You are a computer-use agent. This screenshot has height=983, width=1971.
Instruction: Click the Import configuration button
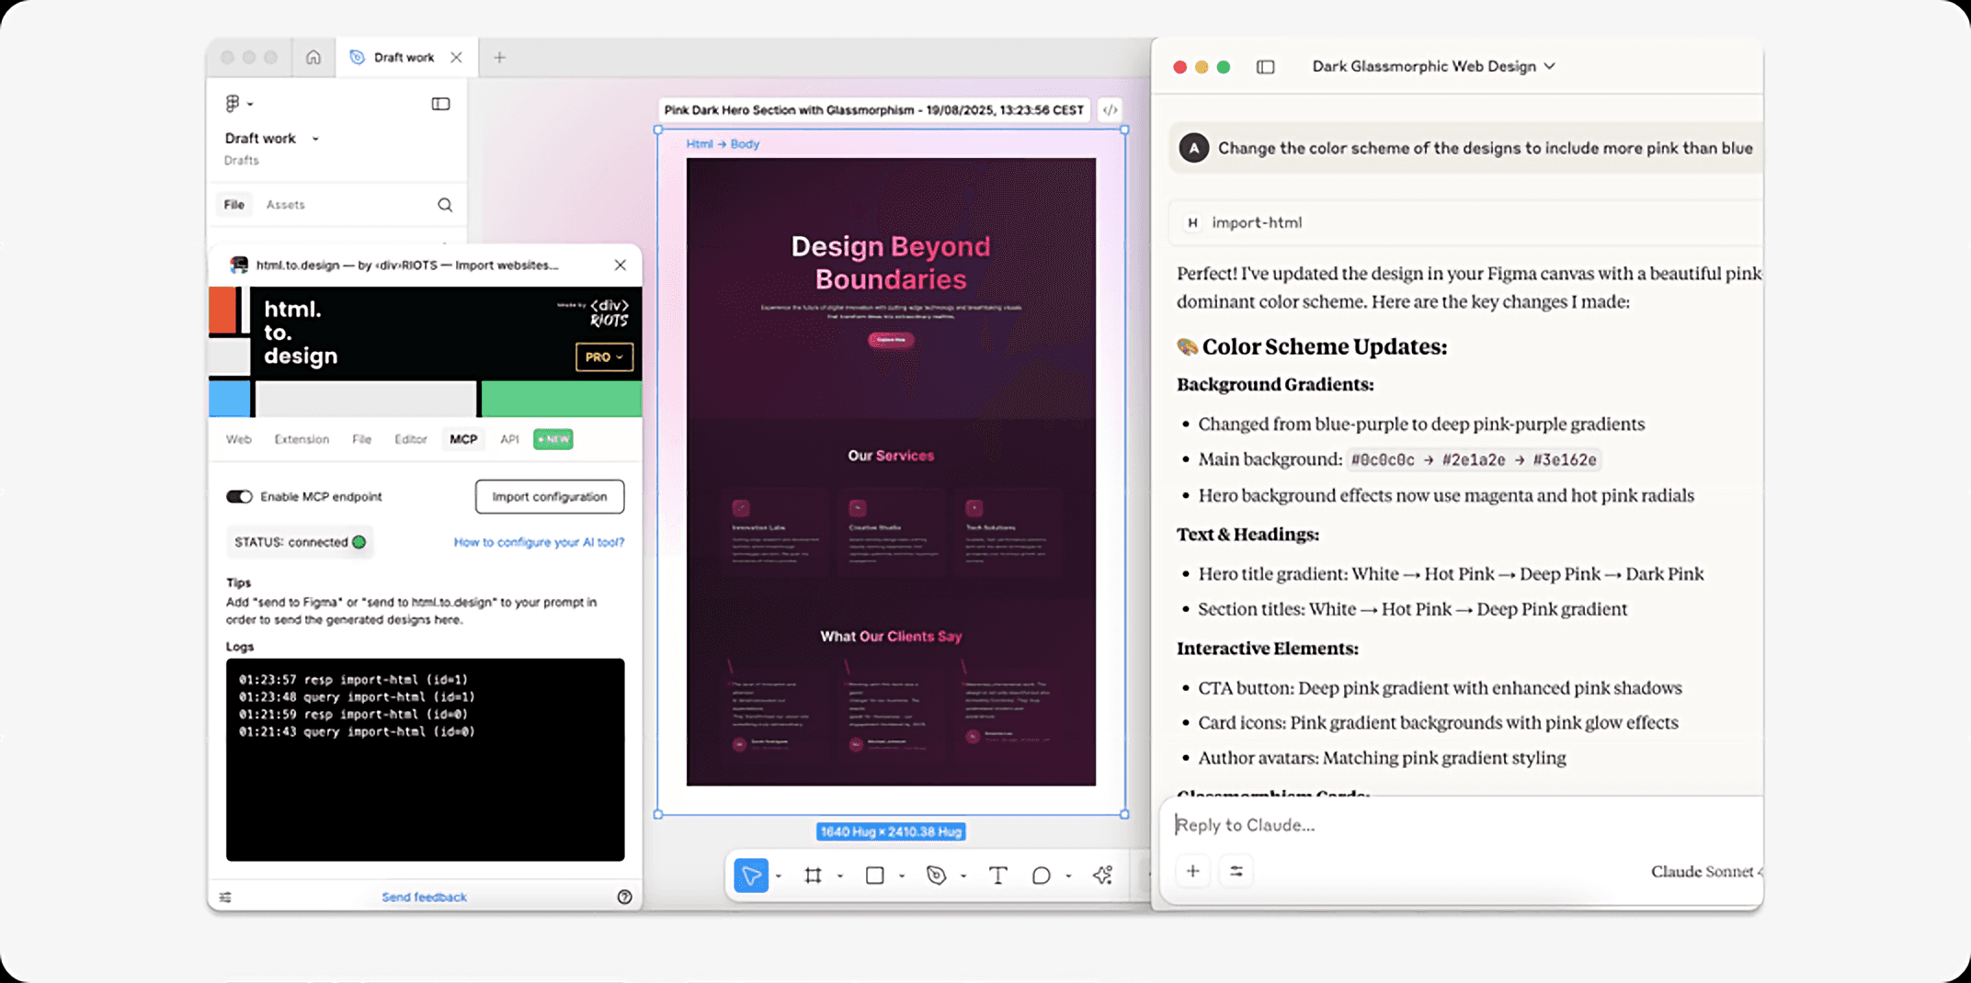click(x=550, y=497)
